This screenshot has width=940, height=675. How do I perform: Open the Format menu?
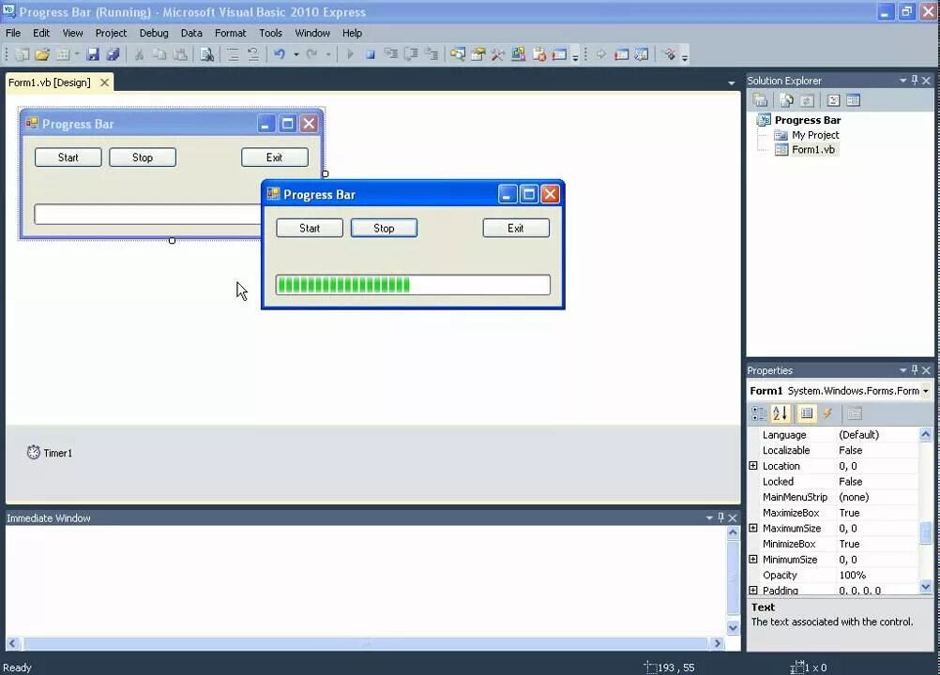pyautogui.click(x=230, y=33)
